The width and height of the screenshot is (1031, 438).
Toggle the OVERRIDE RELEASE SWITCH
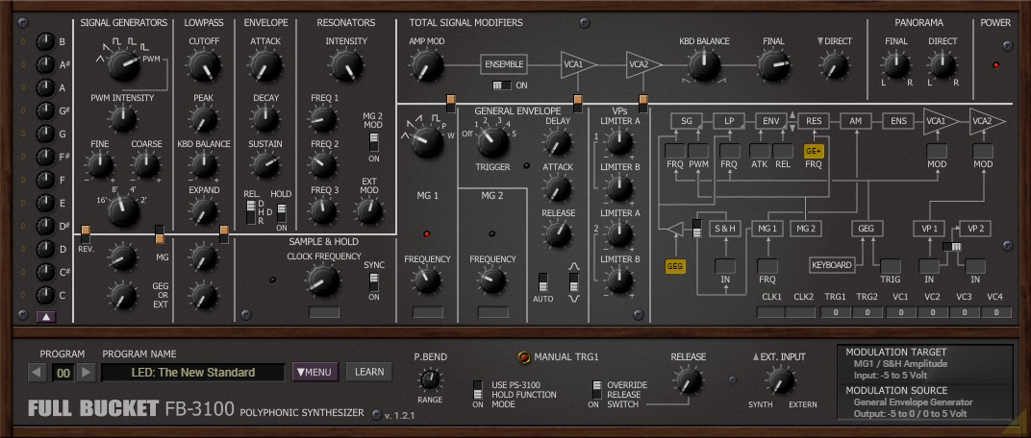point(596,389)
